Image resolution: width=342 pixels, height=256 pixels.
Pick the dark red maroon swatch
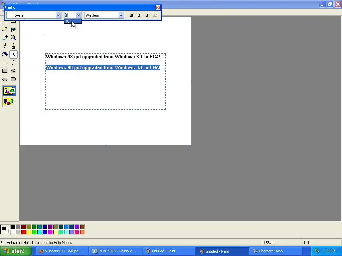click(x=24, y=227)
